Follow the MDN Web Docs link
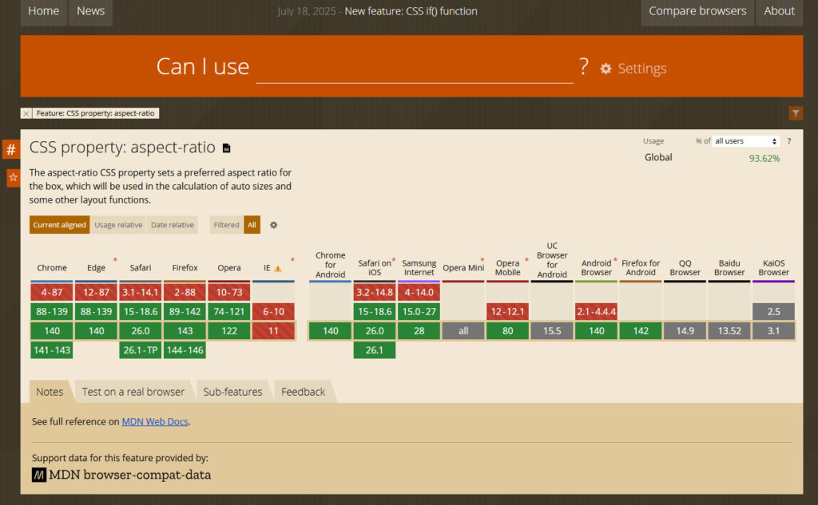This screenshot has width=818, height=505. point(155,422)
